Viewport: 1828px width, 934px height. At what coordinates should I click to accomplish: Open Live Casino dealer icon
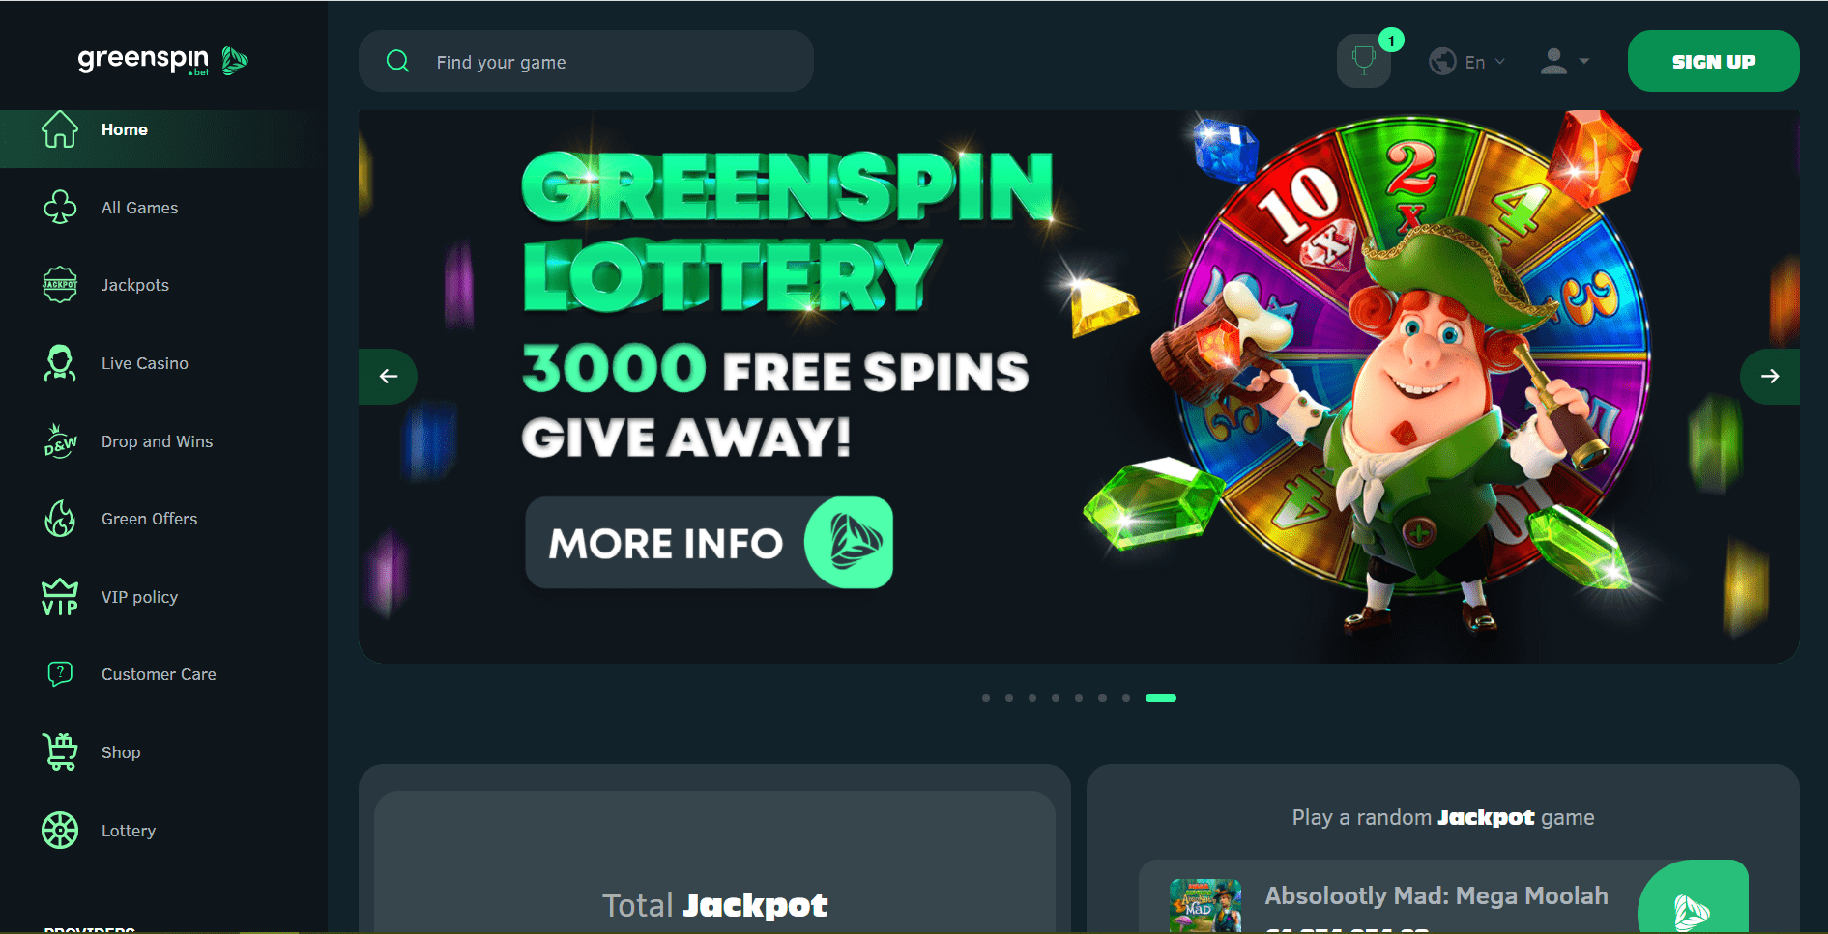pyautogui.click(x=60, y=363)
